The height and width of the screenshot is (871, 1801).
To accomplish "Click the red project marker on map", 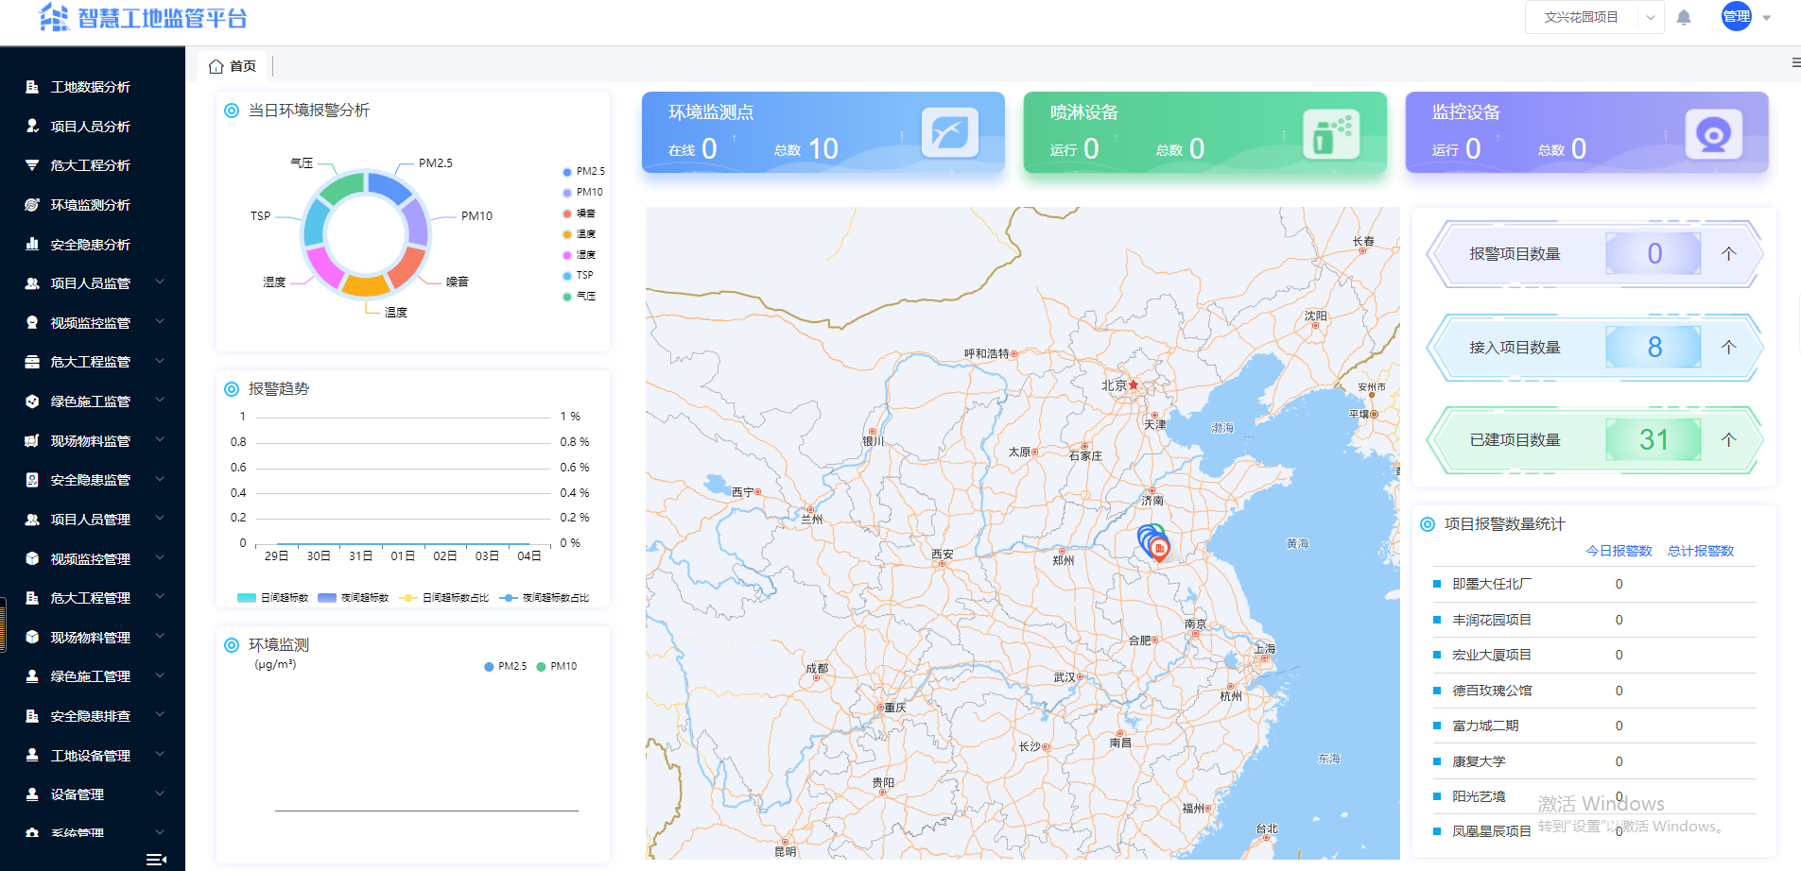I will [1159, 548].
